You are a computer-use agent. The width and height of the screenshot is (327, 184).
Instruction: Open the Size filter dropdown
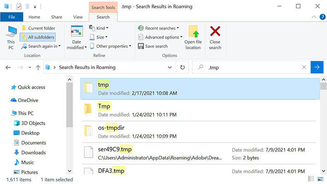101,37
